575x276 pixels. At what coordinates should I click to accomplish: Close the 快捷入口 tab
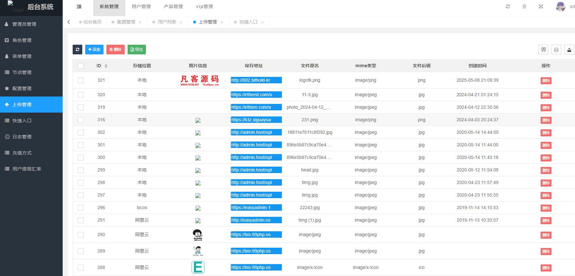pyautogui.click(x=263, y=22)
